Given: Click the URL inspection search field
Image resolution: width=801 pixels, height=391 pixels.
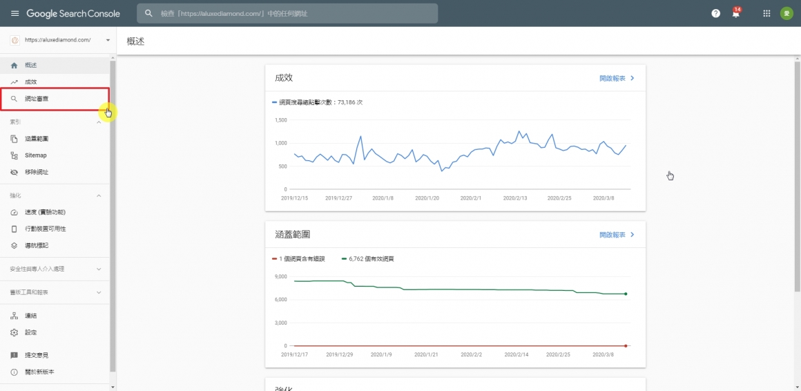Looking at the screenshot, I should tap(287, 13).
